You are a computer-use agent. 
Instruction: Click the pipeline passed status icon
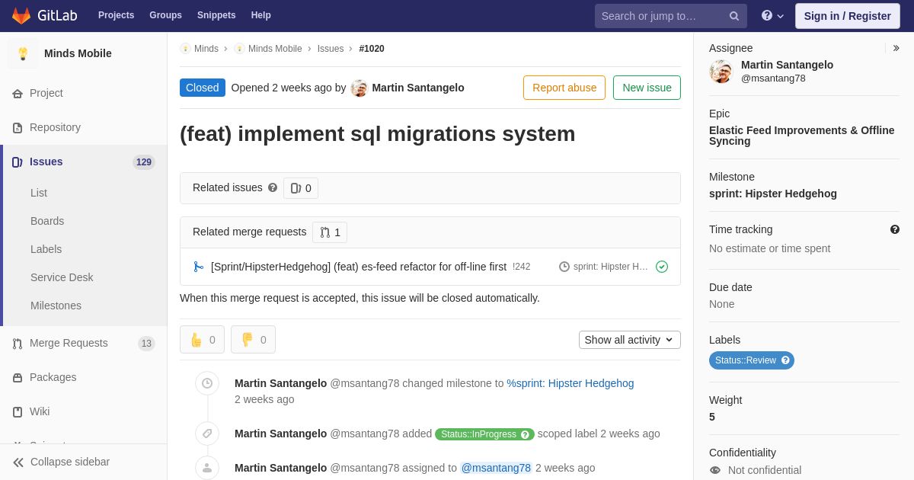pos(662,267)
